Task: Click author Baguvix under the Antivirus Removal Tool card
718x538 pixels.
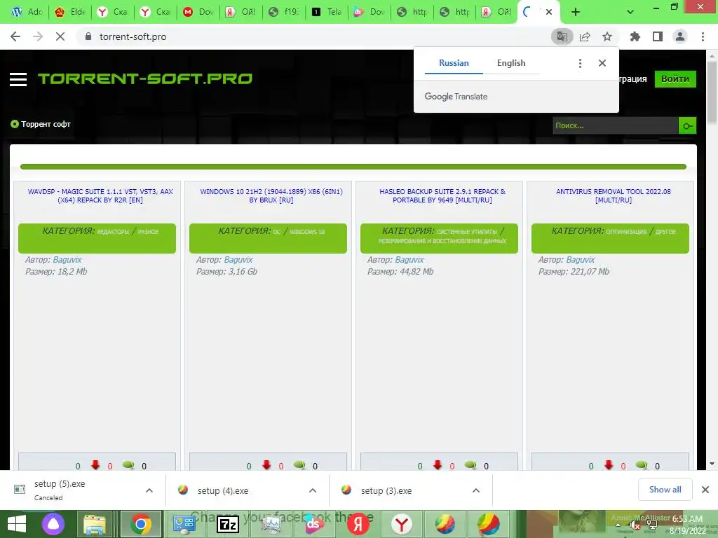Action: coord(580,260)
